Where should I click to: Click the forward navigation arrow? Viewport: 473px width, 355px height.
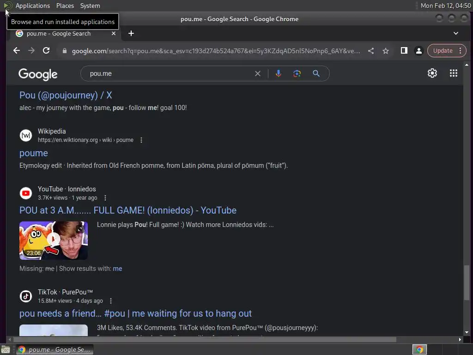[x=31, y=51]
